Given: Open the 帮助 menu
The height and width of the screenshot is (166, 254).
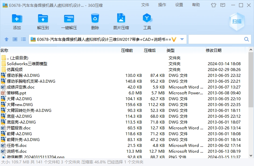Looking at the screenshot, I should (x=196, y=5).
